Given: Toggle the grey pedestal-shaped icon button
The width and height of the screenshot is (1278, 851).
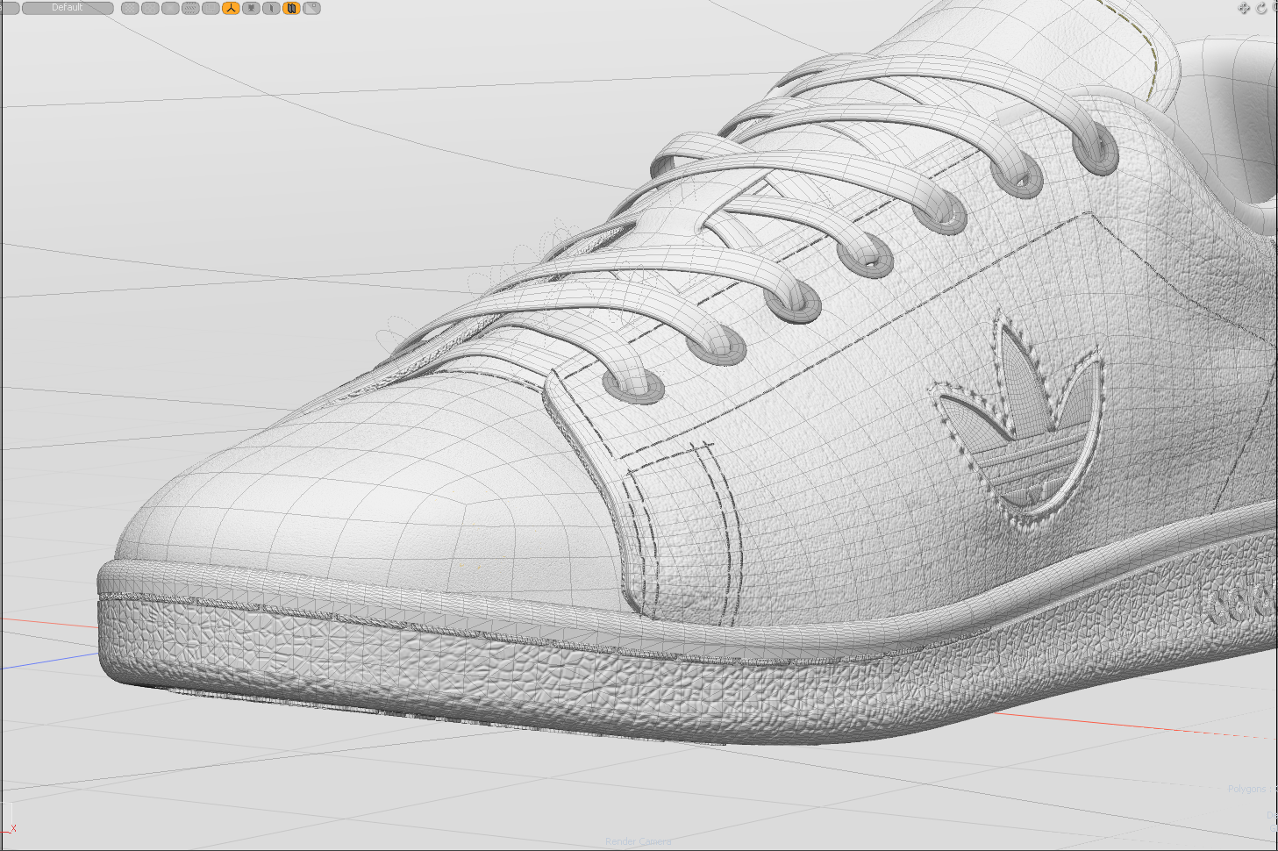Looking at the screenshot, I should [251, 8].
